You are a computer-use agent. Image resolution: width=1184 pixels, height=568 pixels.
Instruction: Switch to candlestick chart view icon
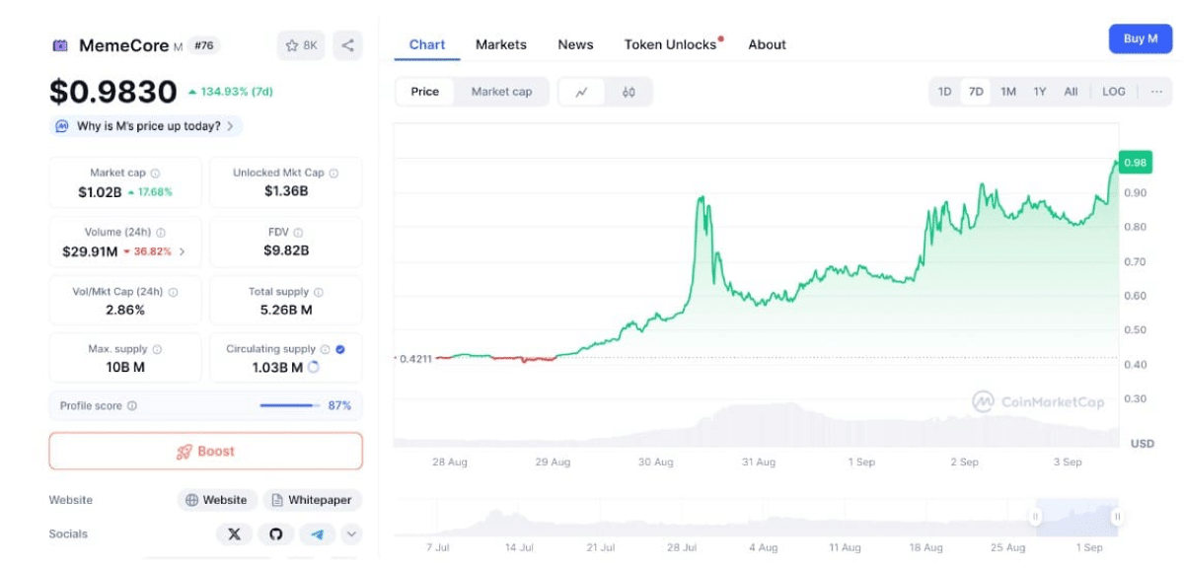pos(629,92)
